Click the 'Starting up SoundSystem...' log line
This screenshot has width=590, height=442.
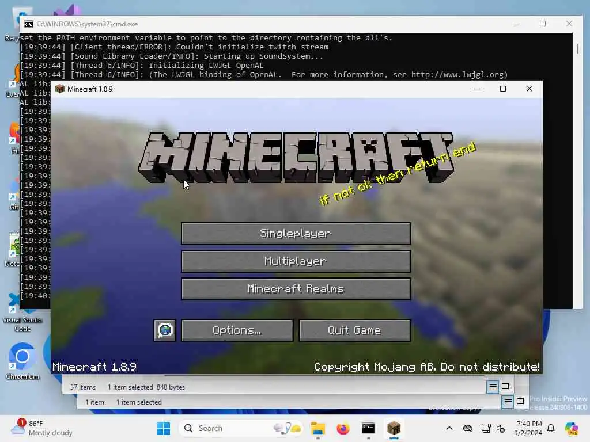click(172, 56)
